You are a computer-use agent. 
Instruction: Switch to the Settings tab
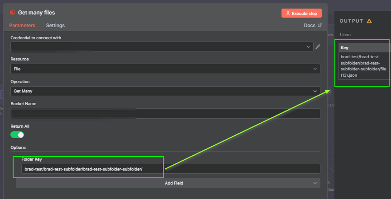(55, 25)
